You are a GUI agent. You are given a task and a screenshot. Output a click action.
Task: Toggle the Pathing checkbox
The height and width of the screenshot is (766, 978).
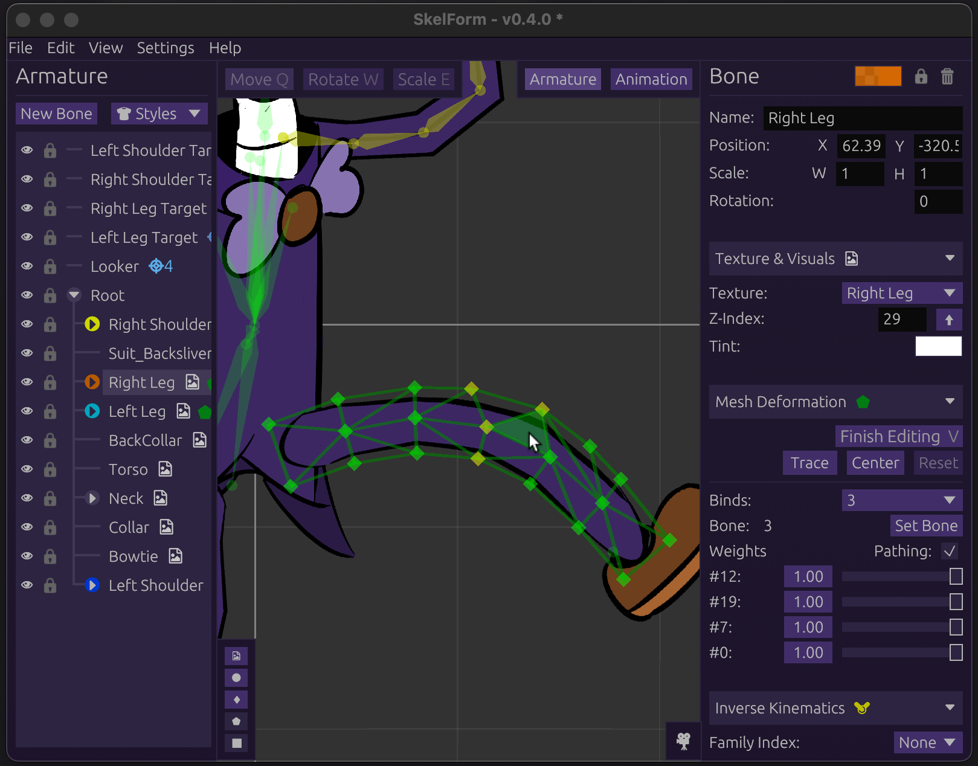point(950,551)
